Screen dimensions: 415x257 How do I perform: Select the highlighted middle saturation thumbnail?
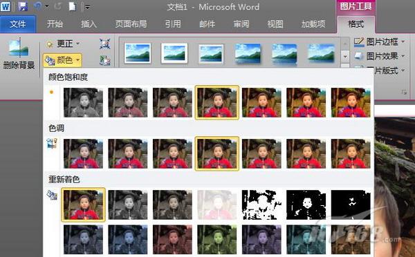tap(217, 102)
